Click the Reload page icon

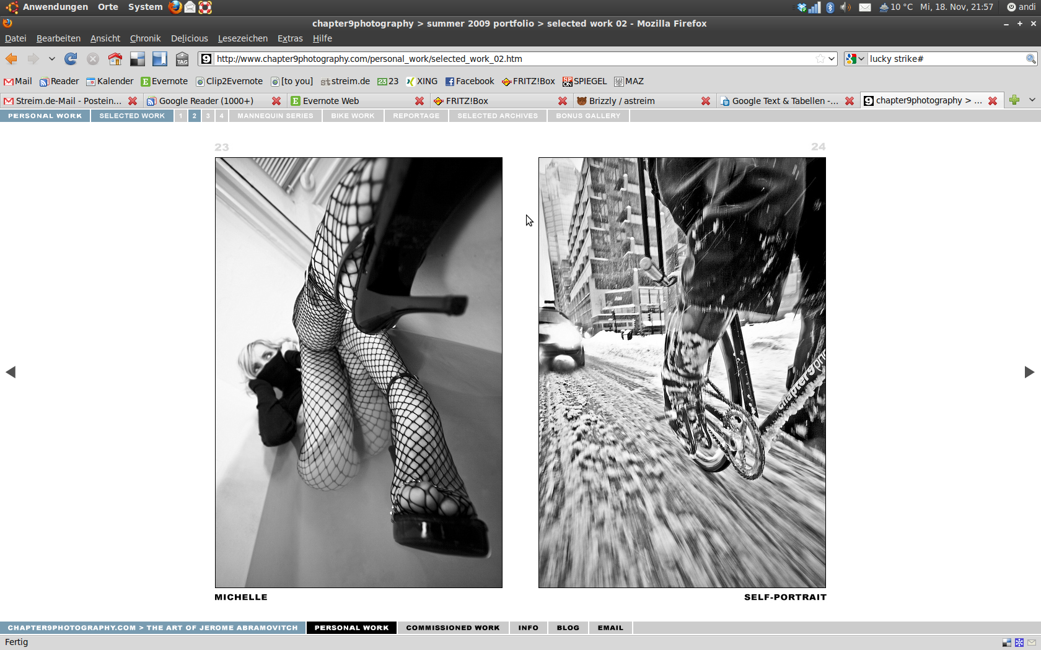click(x=71, y=59)
